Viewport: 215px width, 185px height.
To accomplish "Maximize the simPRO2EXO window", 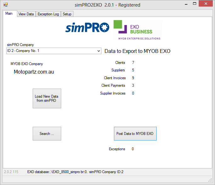I will tap(195, 4).
